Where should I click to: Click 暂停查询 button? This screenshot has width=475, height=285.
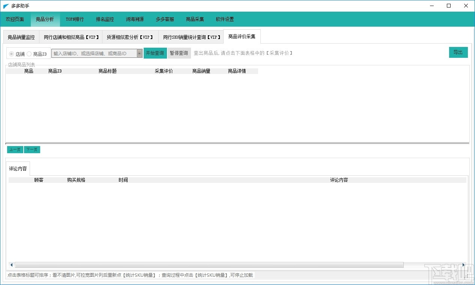(179, 53)
